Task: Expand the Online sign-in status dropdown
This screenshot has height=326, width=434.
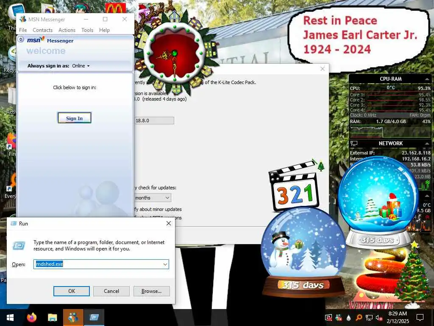Action: (x=81, y=66)
